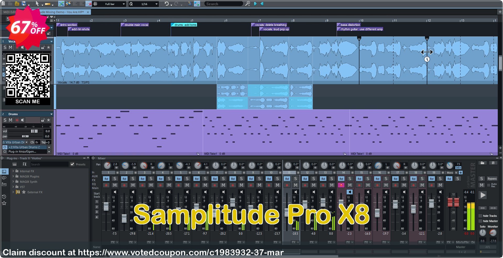Toggle record arm on mixer channel 14
Screen dimensions: 503x258
coord(341,185)
